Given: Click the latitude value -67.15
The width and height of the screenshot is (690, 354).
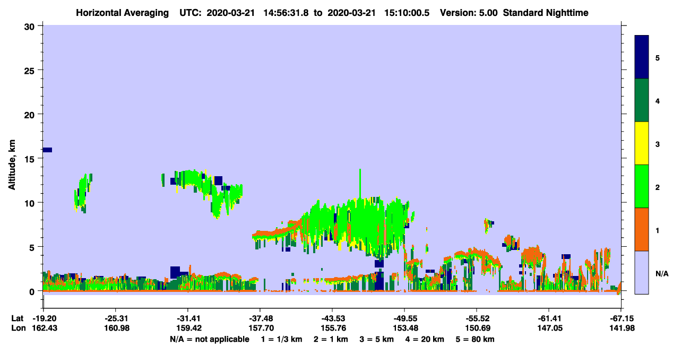Looking at the screenshot, I should click(x=621, y=318).
